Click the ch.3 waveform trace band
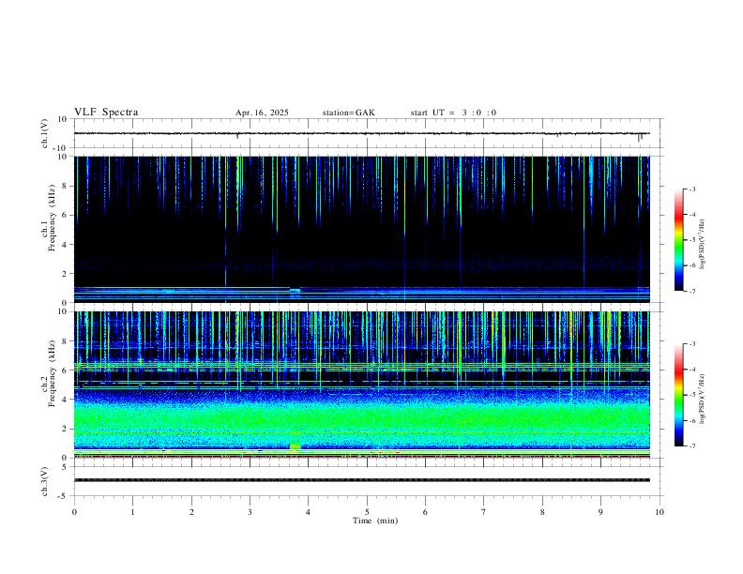The height and width of the screenshot is (574, 743). pos(362,480)
